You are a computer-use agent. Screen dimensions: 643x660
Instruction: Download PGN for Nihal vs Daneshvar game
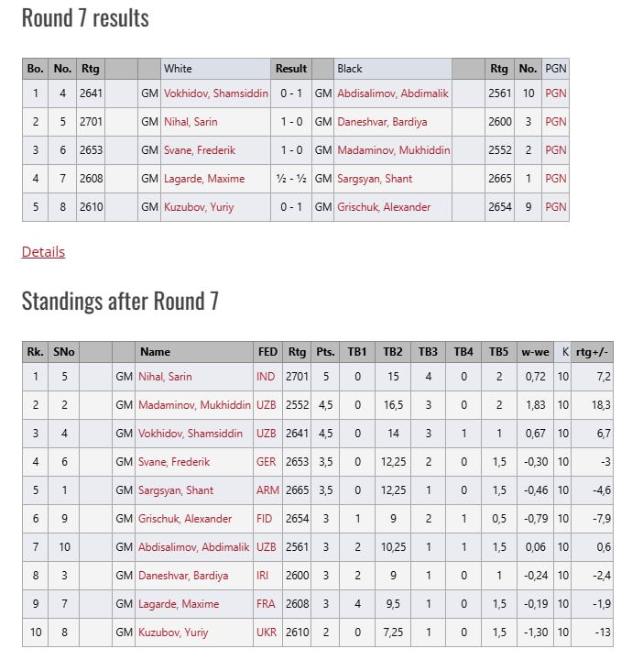click(555, 122)
